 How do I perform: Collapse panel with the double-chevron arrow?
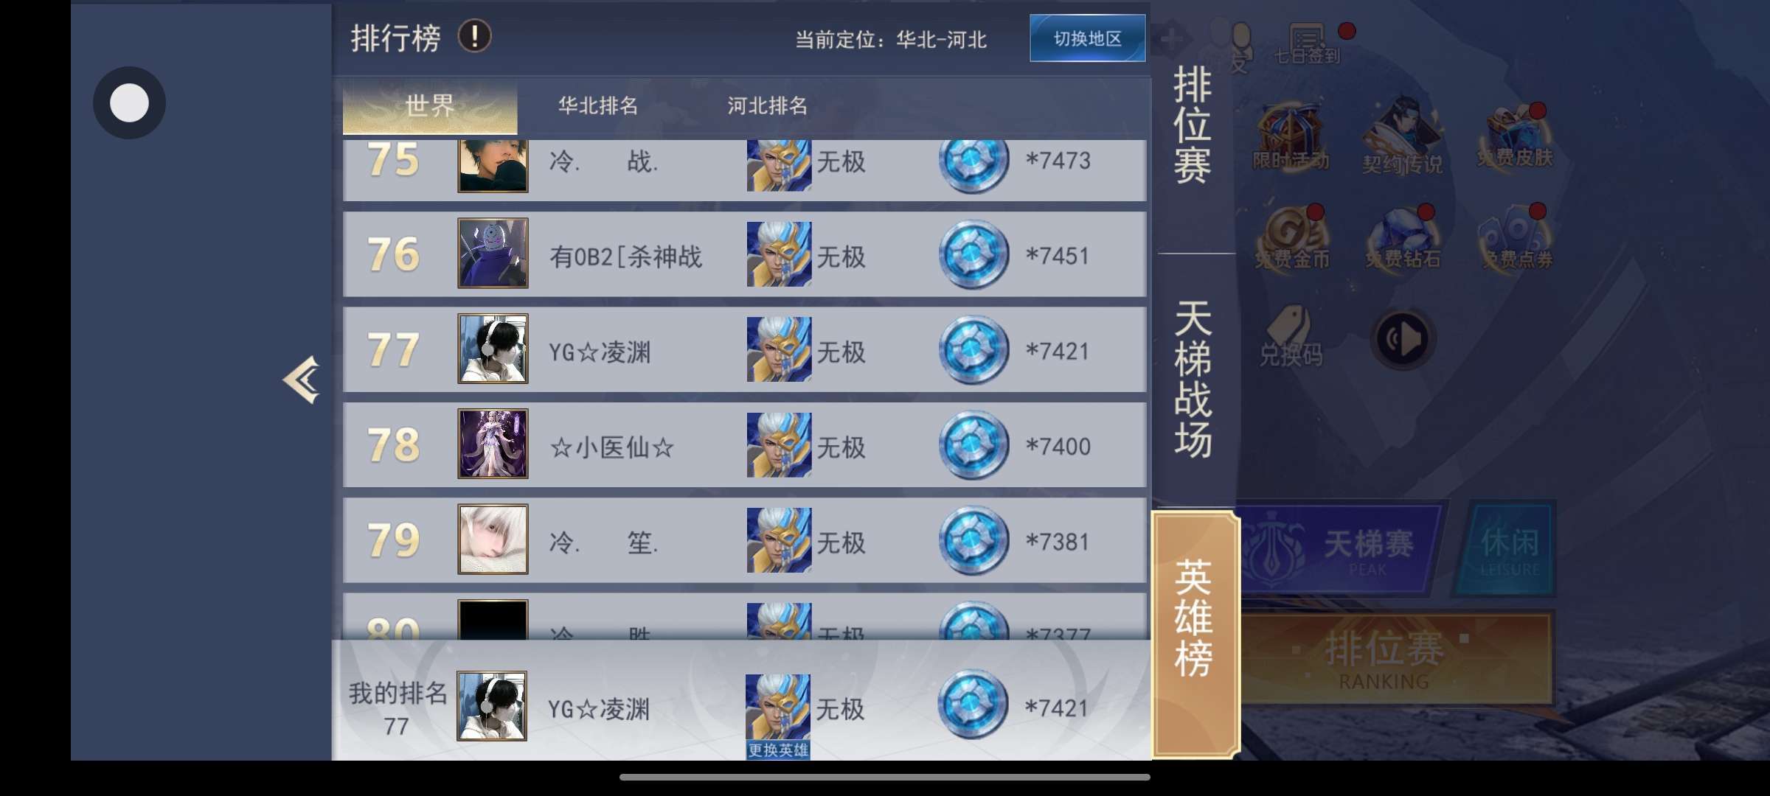point(302,380)
